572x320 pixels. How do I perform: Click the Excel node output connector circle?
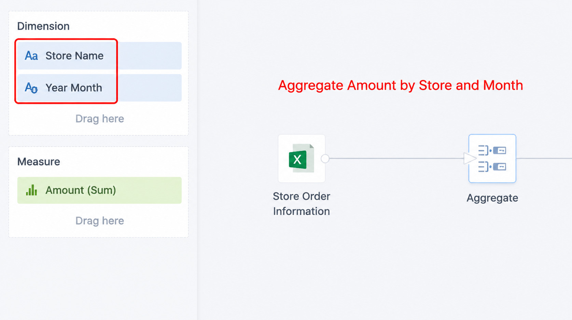[325, 158]
